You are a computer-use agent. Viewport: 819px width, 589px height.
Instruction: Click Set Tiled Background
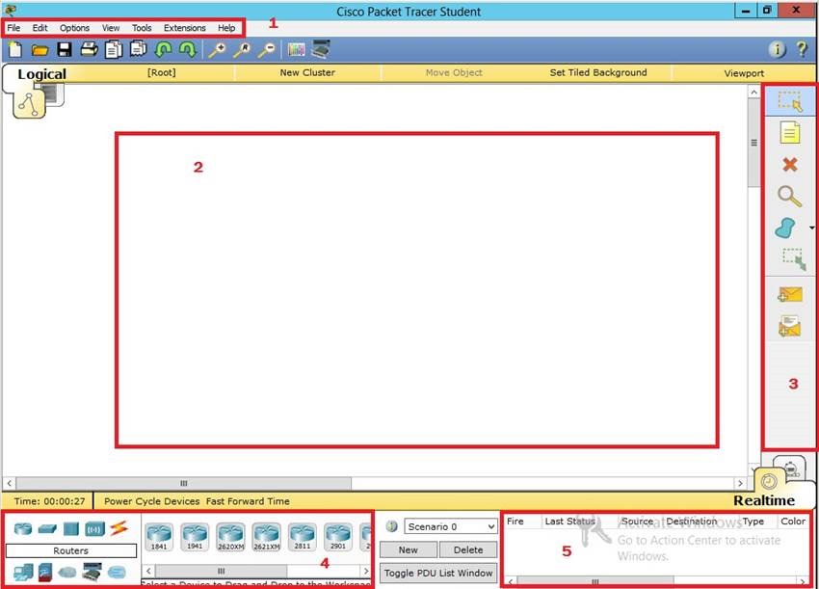[598, 72]
